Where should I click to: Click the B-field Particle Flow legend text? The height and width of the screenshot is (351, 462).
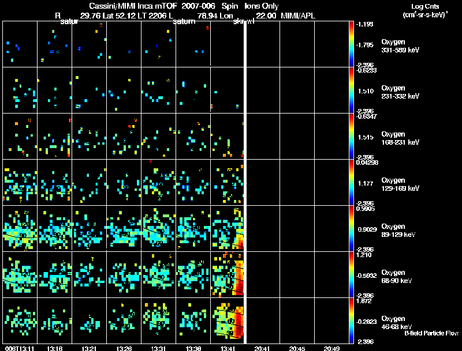[x=431, y=333]
